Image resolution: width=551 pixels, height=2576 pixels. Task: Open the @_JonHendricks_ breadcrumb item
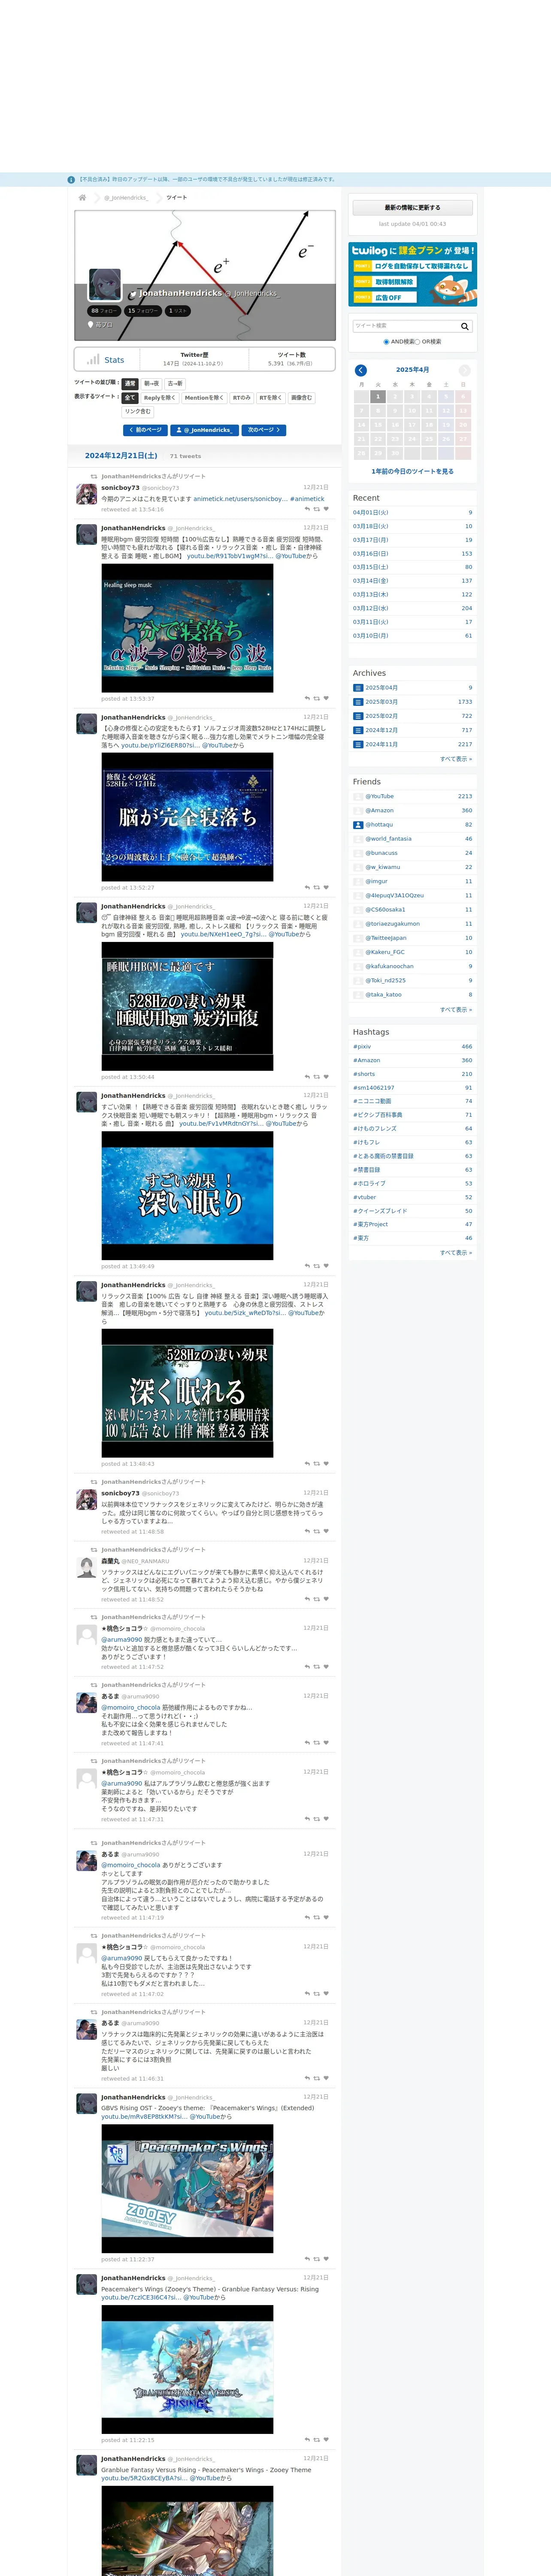pos(126,198)
